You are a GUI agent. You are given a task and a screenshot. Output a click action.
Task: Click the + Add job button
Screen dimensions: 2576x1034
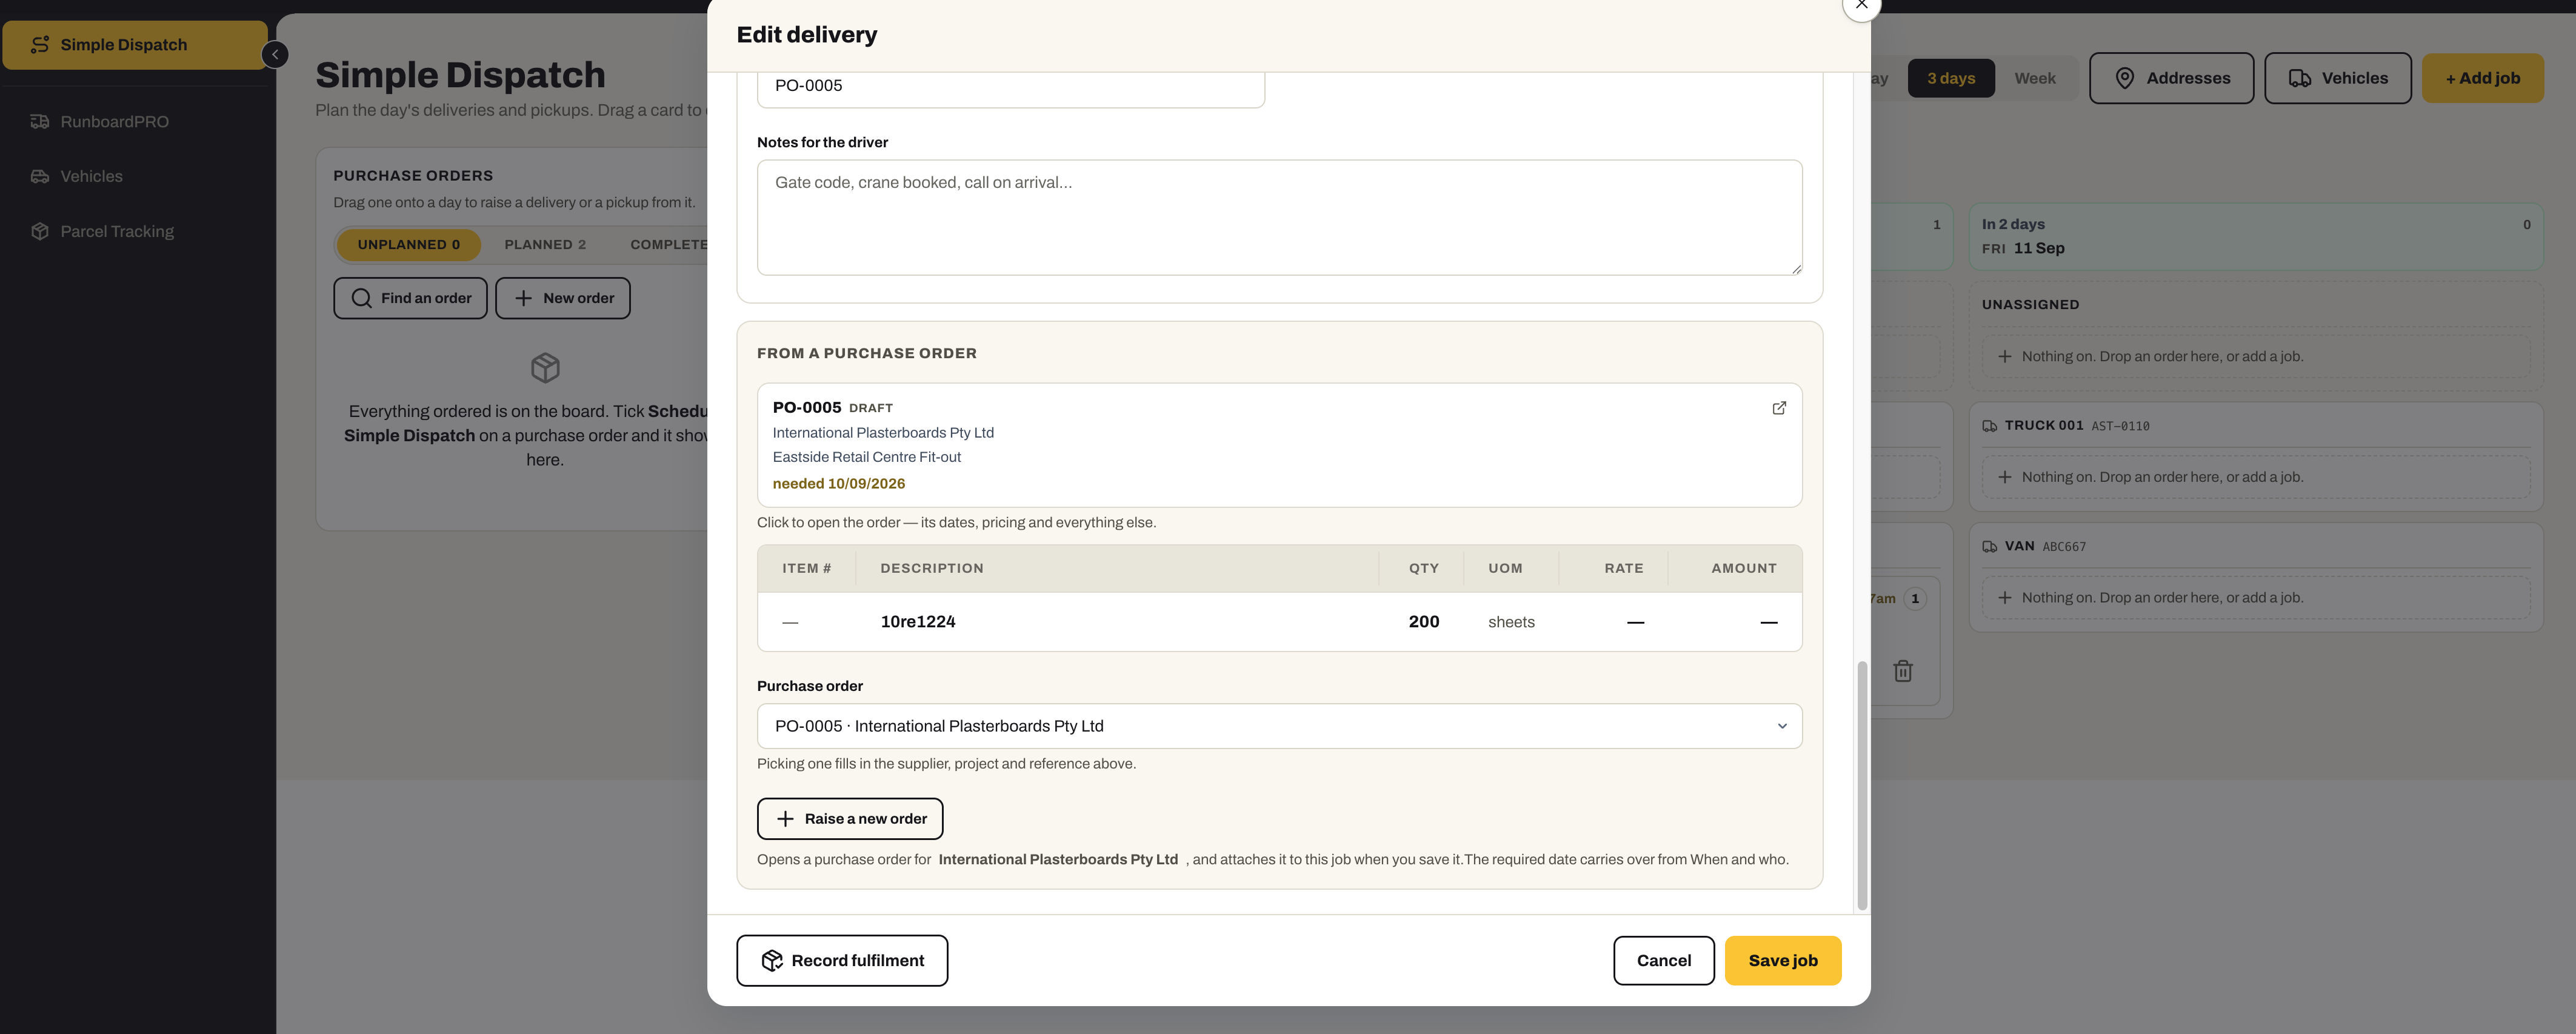[2482, 78]
